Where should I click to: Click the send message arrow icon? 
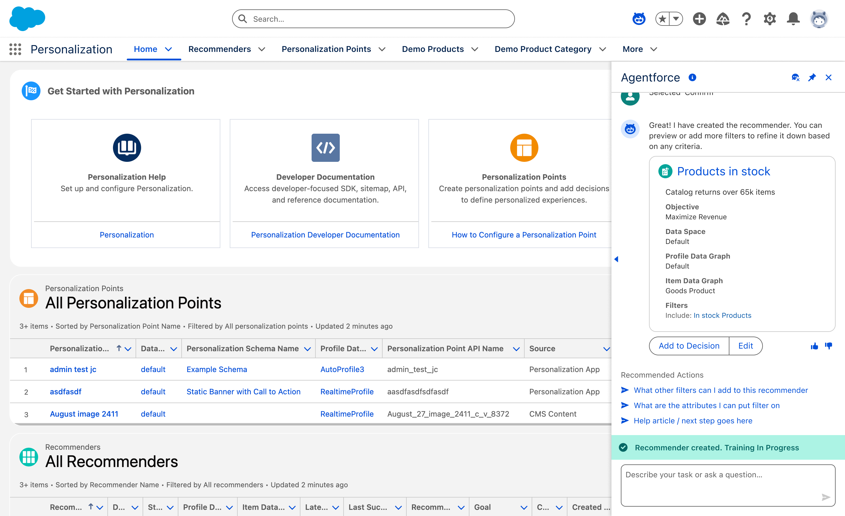coord(826,497)
